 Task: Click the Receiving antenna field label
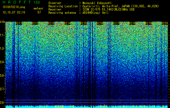(62, 13)
